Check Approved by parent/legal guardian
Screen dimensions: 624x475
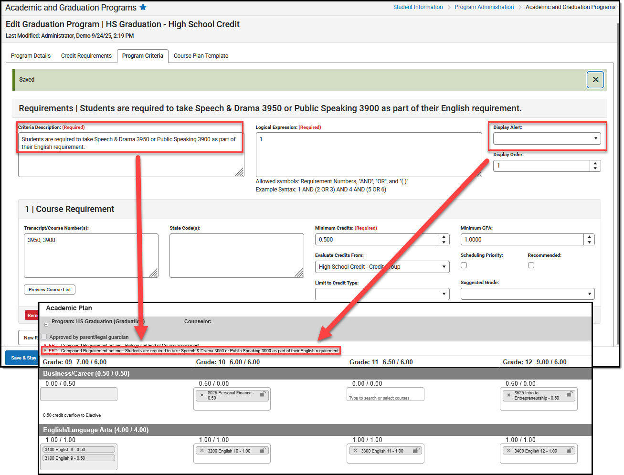point(43,337)
